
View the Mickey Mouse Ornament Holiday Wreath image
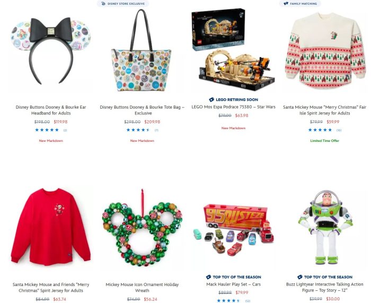[142, 228]
